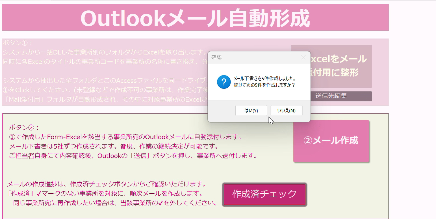Screen dimensions: 436x219
Task: Click the blue question mark icon
Action: [224, 82]
